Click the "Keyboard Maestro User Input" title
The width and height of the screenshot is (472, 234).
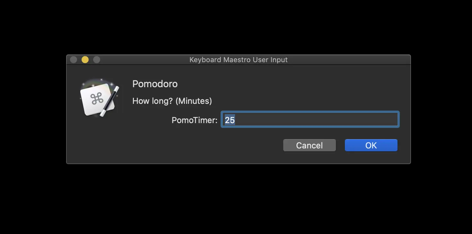[x=239, y=60]
